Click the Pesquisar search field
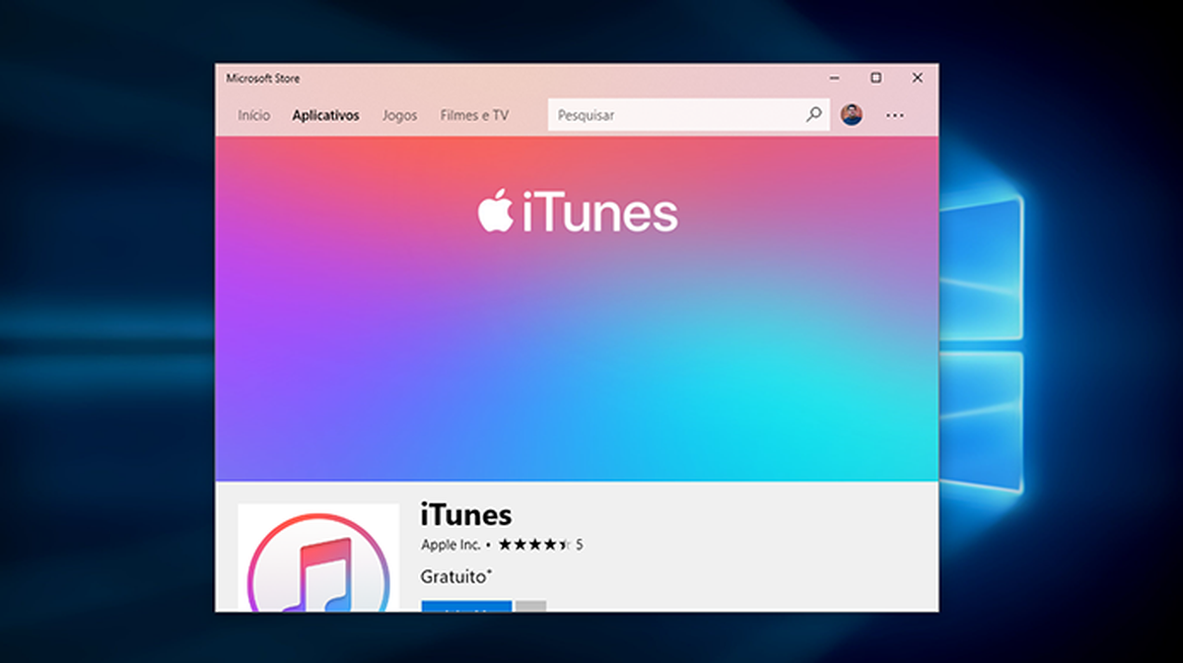The image size is (1183, 663). [675, 115]
